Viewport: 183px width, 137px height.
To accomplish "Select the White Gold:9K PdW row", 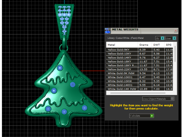I will (140, 73).
